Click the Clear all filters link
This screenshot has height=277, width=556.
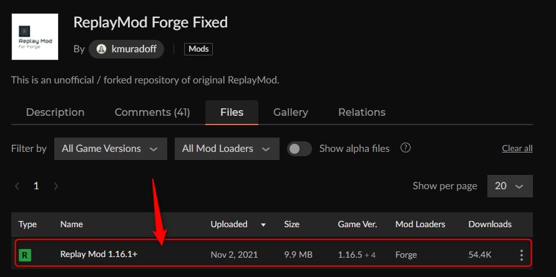517,148
